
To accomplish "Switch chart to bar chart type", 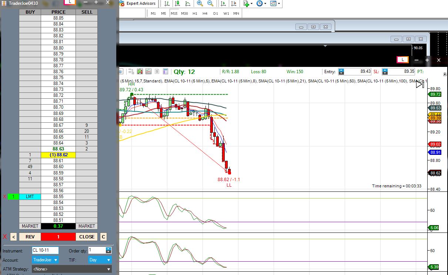I will point(167,3).
